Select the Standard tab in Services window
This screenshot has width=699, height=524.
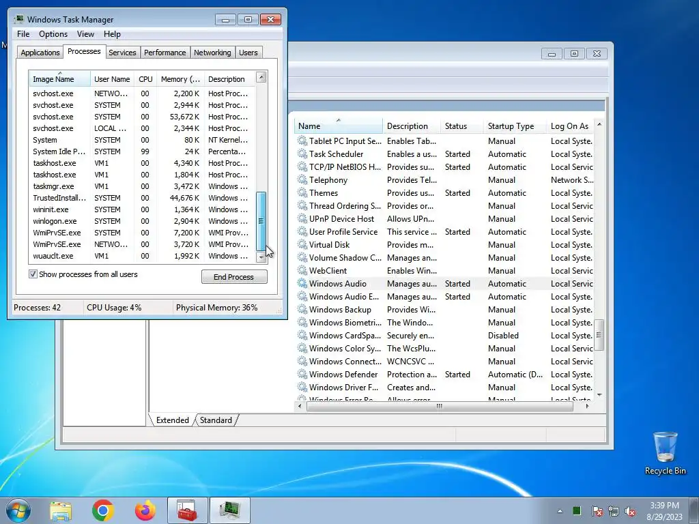(x=216, y=420)
